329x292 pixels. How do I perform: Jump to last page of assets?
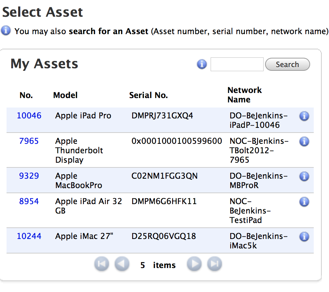coord(215,264)
